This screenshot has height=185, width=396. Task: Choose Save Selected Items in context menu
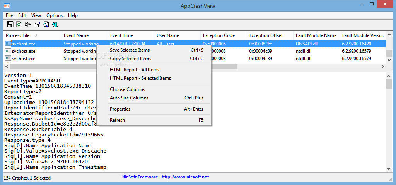[154, 50]
